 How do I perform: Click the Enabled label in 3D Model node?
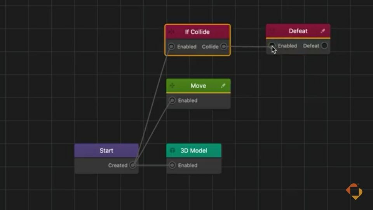(188, 165)
